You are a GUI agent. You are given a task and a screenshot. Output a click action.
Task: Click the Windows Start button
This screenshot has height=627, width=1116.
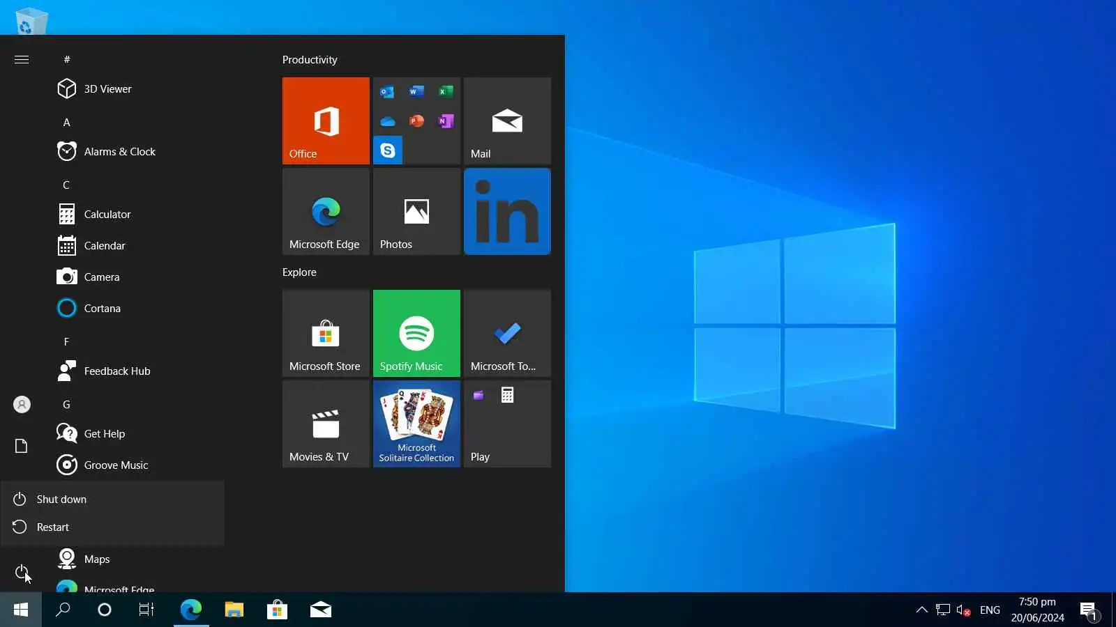point(21,610)
